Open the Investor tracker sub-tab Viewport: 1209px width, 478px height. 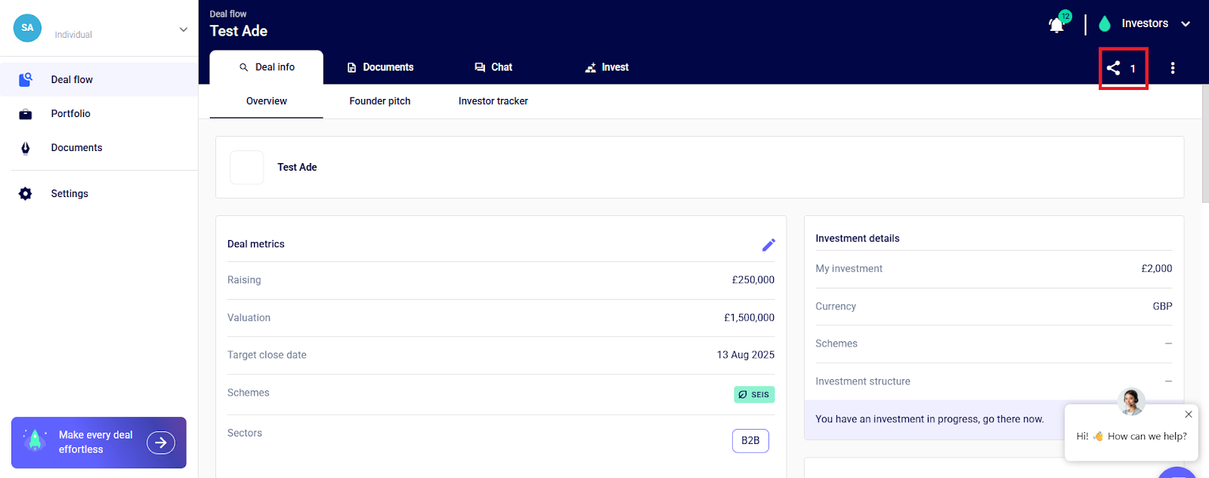point(493,101)
